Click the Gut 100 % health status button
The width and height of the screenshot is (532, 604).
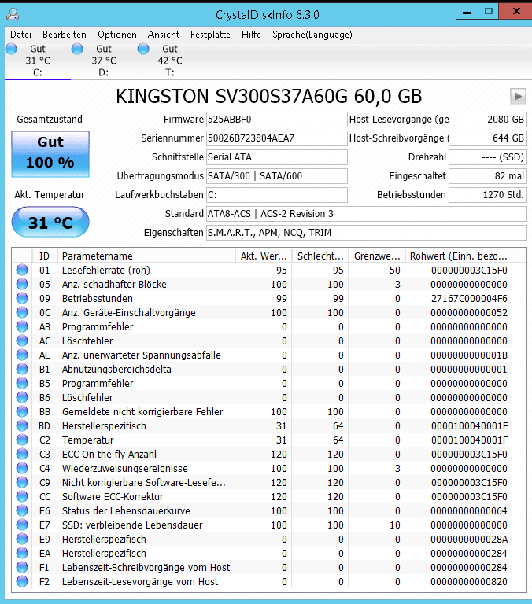coord(50,153)
